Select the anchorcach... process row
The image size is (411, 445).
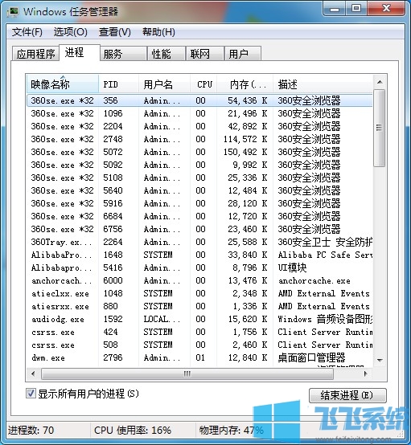tap(199, 280)
